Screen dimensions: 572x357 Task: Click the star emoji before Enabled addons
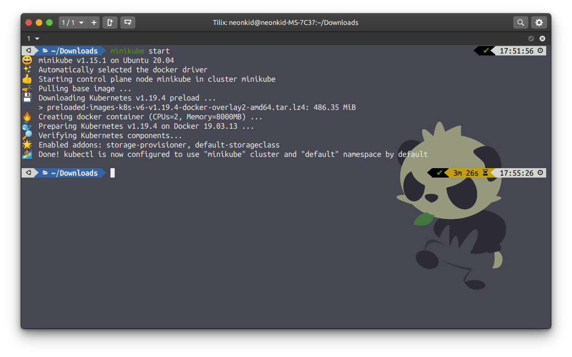(27, 145)
